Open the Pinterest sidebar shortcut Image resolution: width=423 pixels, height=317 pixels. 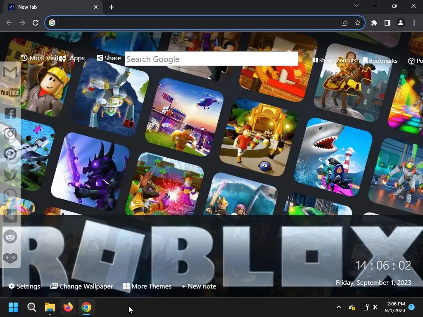[x=10, y=154]
